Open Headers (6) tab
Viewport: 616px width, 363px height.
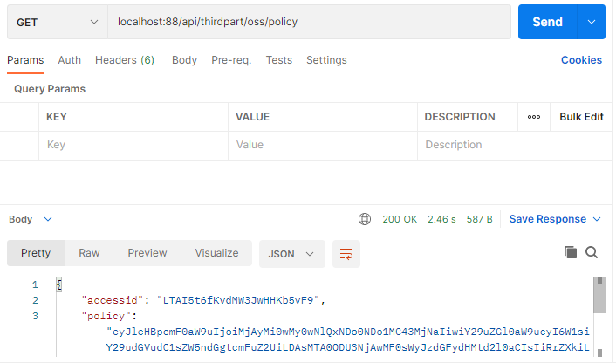[125, 60]
